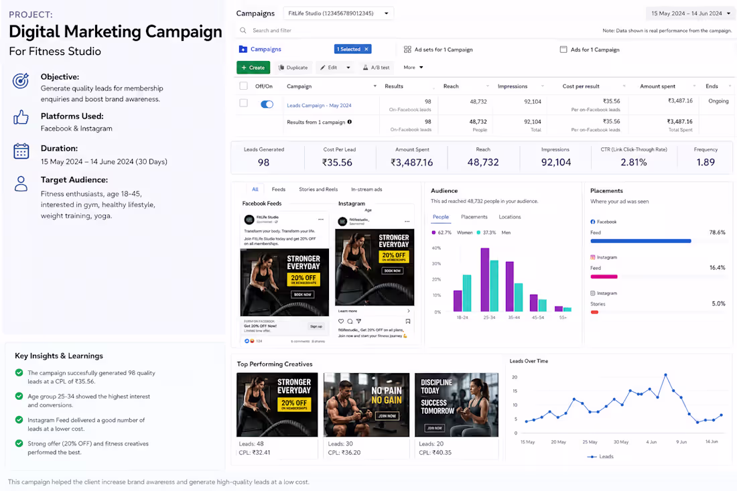Click the 2.81% CTR value
737x491 pixels.
click(x=634, y=162)
